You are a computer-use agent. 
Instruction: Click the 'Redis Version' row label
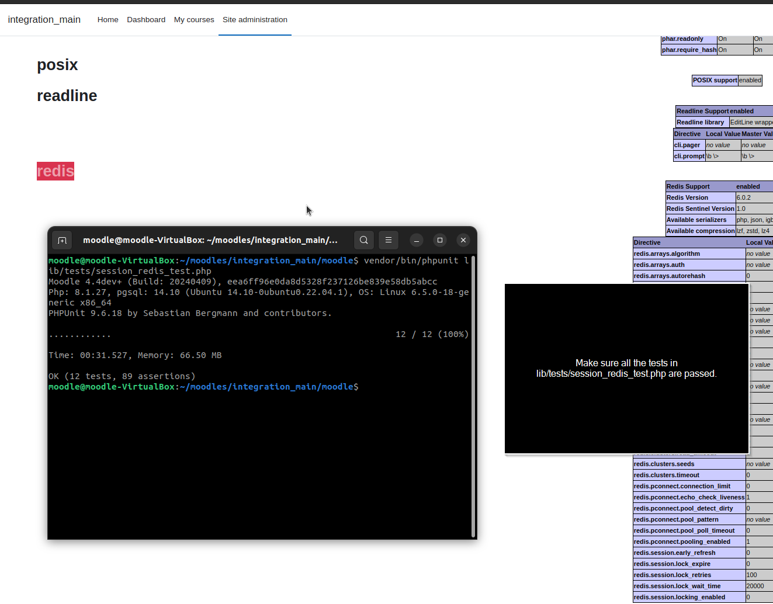pos(701,197)
